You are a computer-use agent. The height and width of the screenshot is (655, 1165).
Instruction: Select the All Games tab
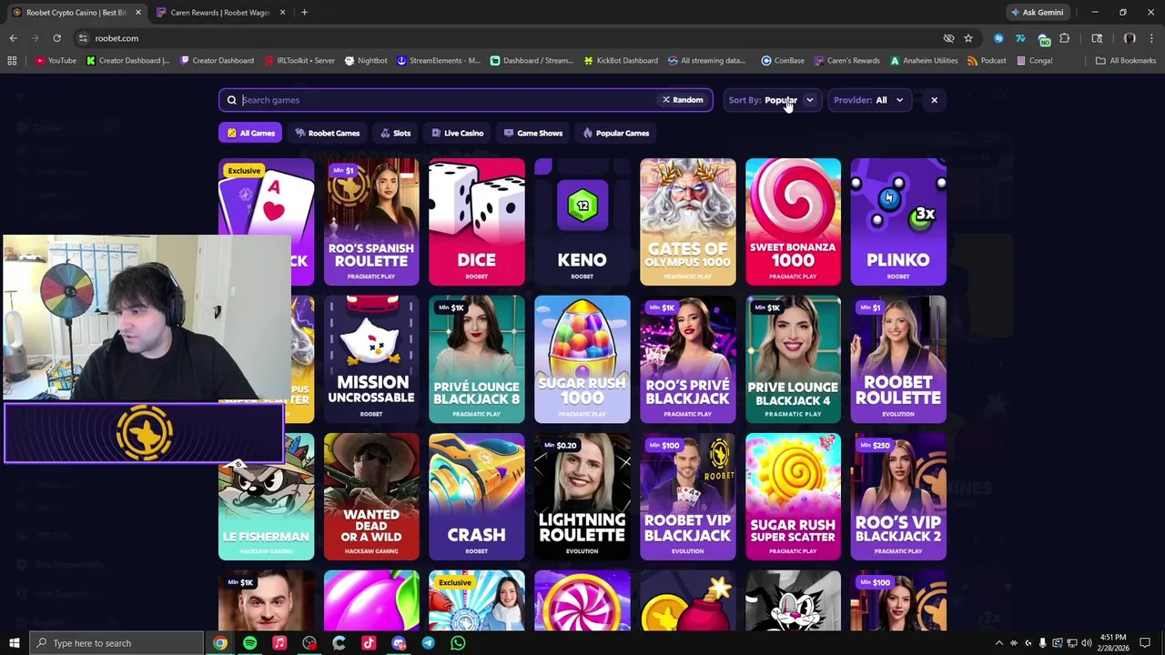tap(250, 133)
